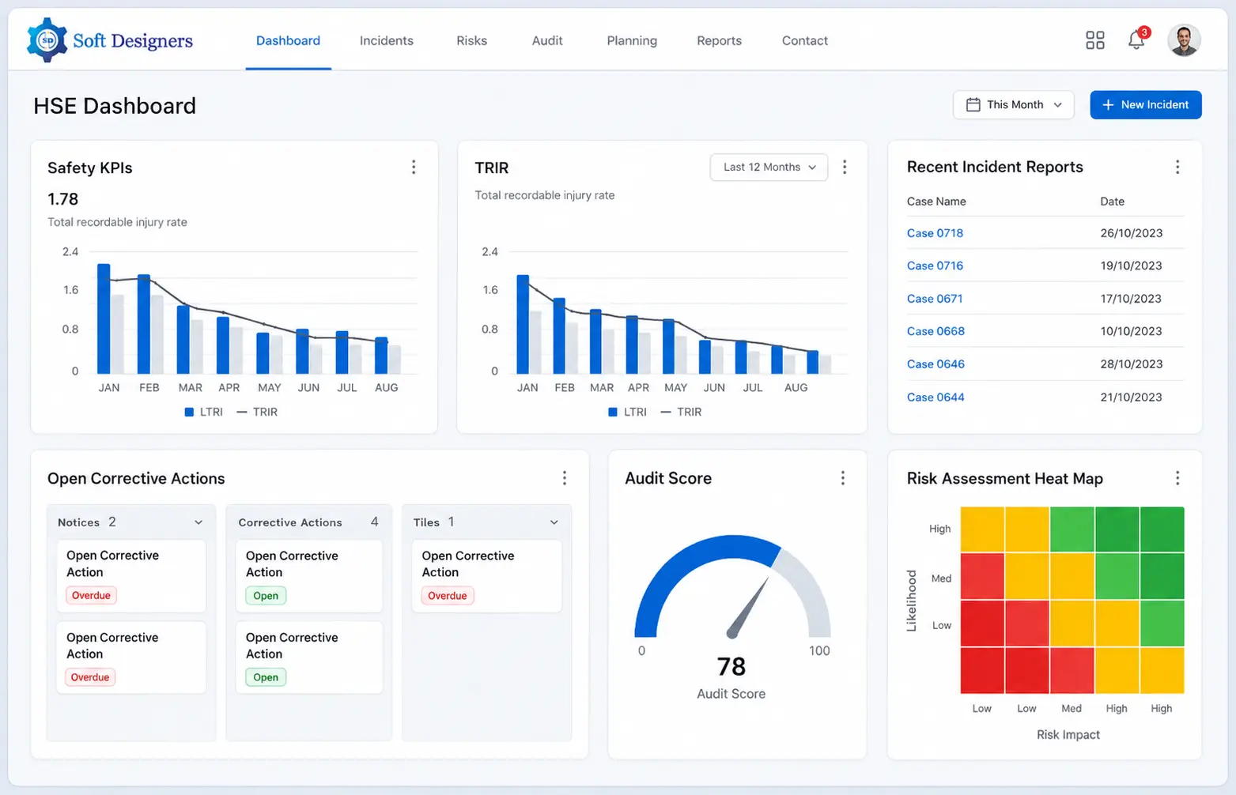This screenshot has width=1236, height=795.
Task: Click the 1.78 injury rate value
Action: (62, 199)
